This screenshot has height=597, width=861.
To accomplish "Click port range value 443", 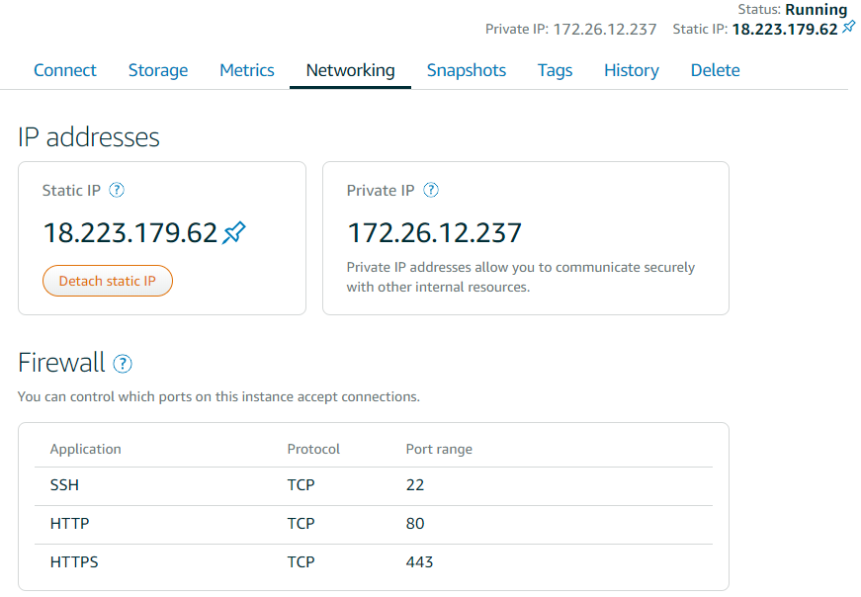I will 419,561.
